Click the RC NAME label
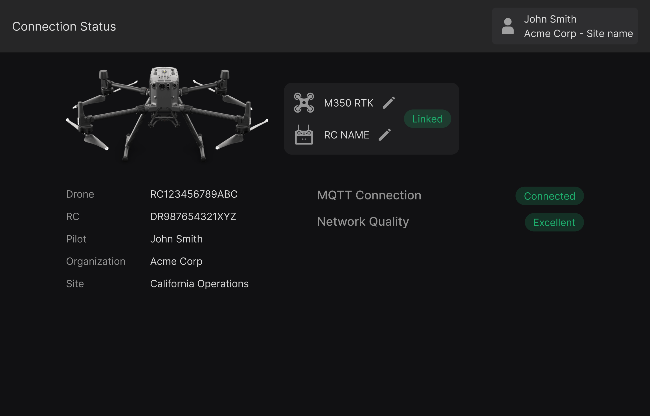650x416 pixels. tap(346, 135)
